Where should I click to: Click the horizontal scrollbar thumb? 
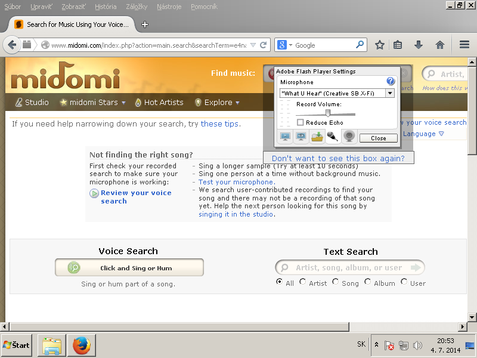tap(179, 326)
